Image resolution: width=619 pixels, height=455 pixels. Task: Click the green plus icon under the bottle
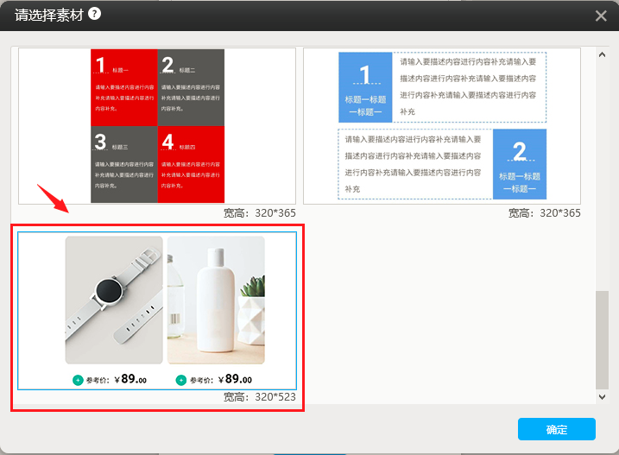[x=180, y=379]
